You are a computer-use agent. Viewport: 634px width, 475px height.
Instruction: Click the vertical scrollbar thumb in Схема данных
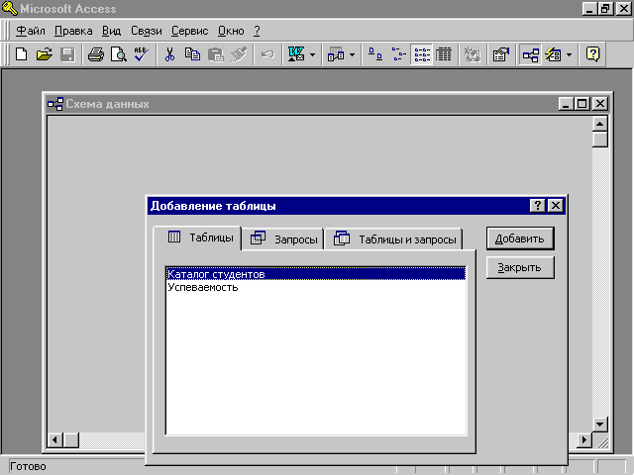599,140
